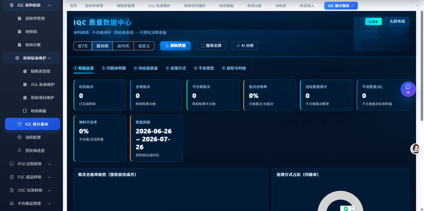This screenshot has width=424, height=211.
Task: Switch to the 首页 top tab
Action: pyautogui.click(x=73, y=6)
